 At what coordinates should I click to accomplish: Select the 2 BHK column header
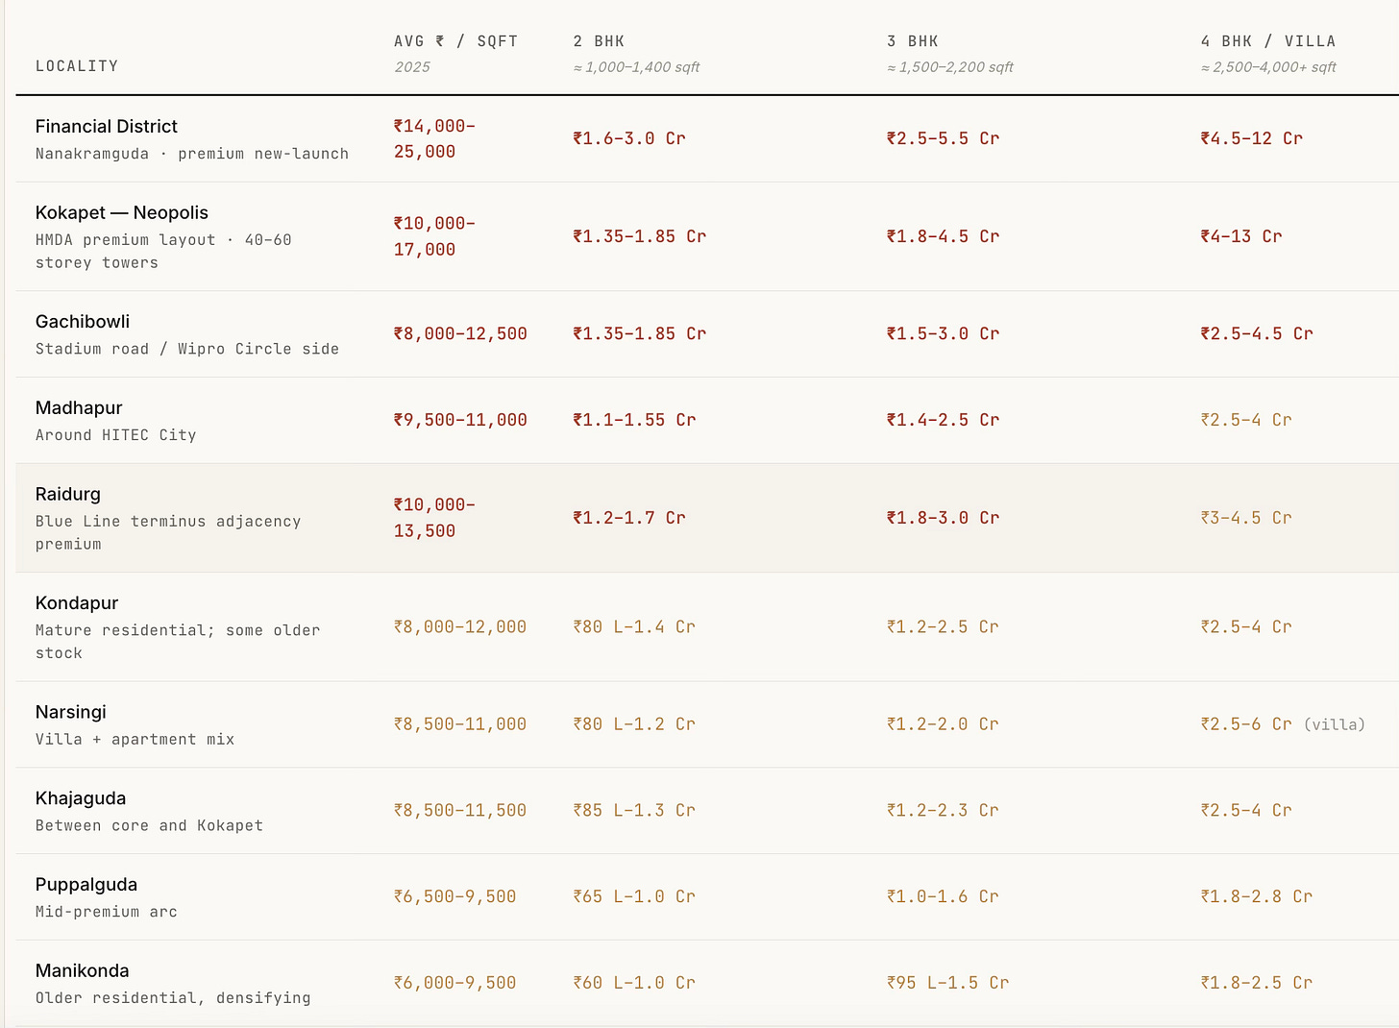coord(599,41)
